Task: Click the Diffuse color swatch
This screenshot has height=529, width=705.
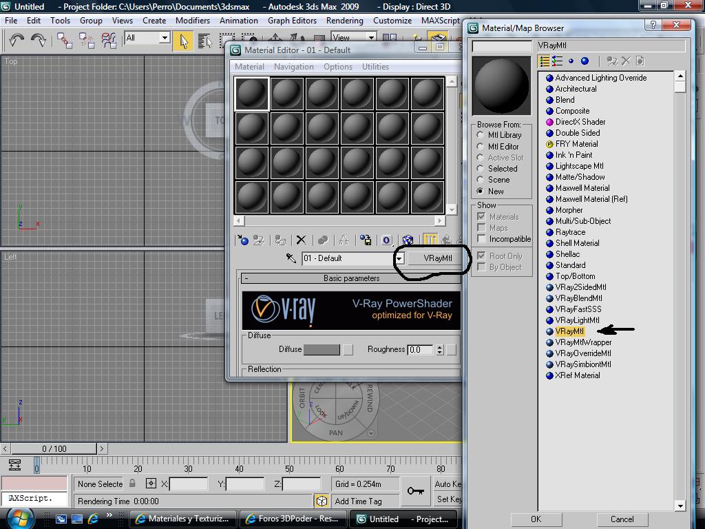Action: coord(322,349)
